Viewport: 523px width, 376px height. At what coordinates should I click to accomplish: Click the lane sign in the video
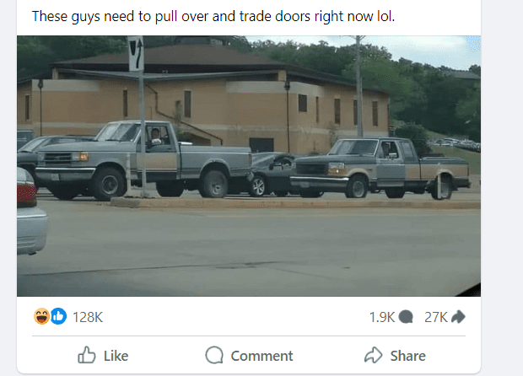[x=136, y=54]
